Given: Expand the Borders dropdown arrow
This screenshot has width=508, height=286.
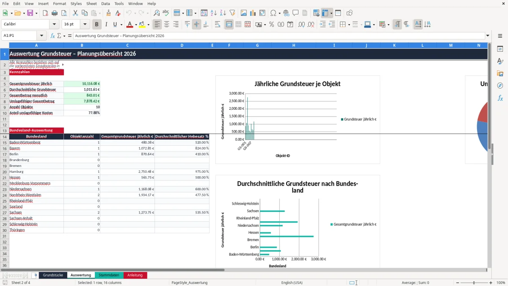Looking at the screenshot, I should point(349,25).
